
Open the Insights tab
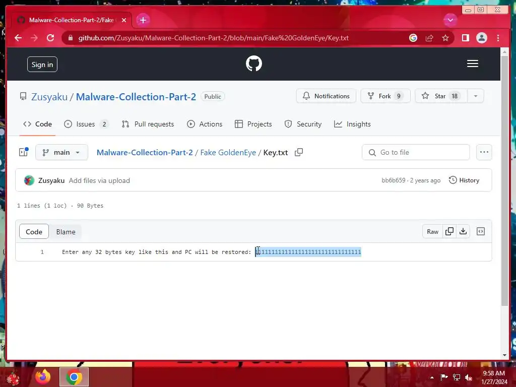[352, 124]
